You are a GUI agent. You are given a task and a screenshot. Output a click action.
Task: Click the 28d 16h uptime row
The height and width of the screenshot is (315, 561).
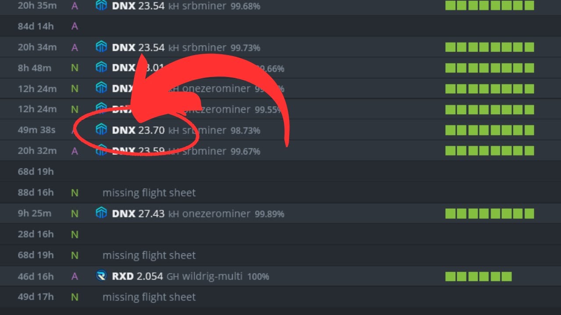click(280, 234)
